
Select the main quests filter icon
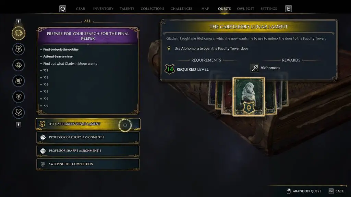19,33
